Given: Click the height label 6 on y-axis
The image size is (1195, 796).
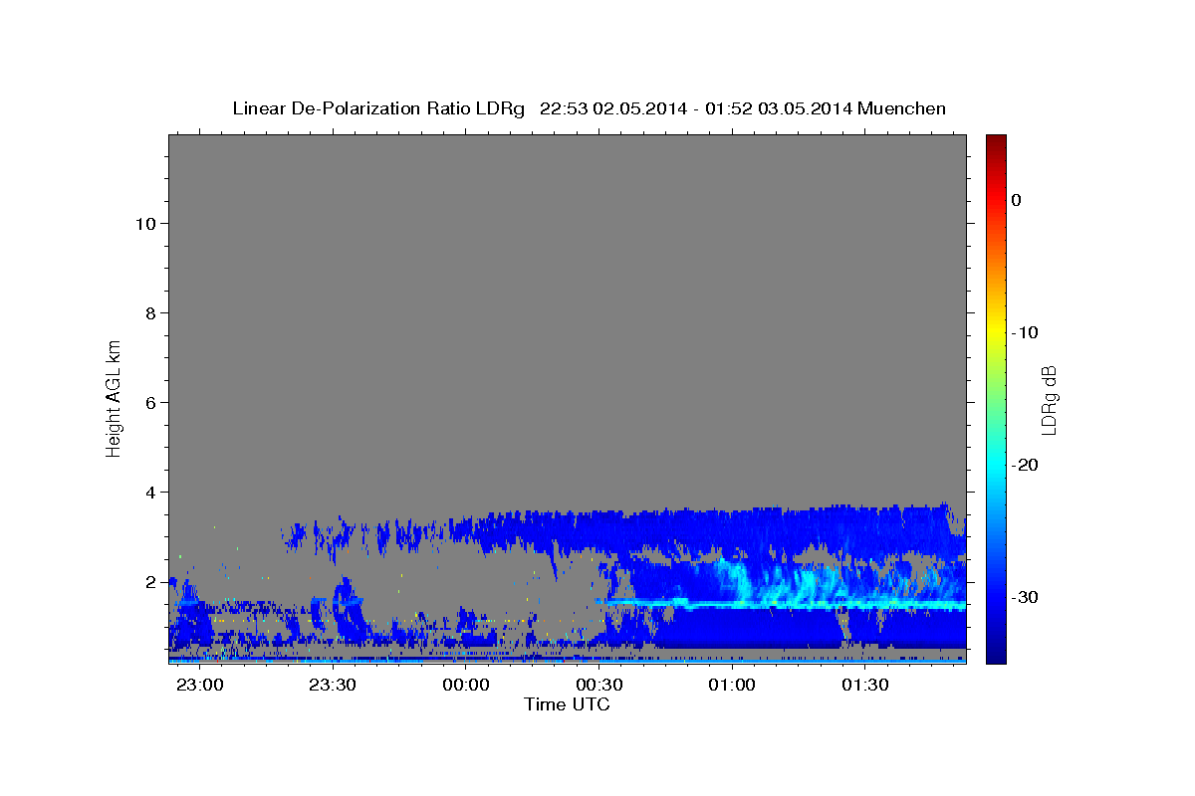Looking at the screenshot, I should click(148, 403).
